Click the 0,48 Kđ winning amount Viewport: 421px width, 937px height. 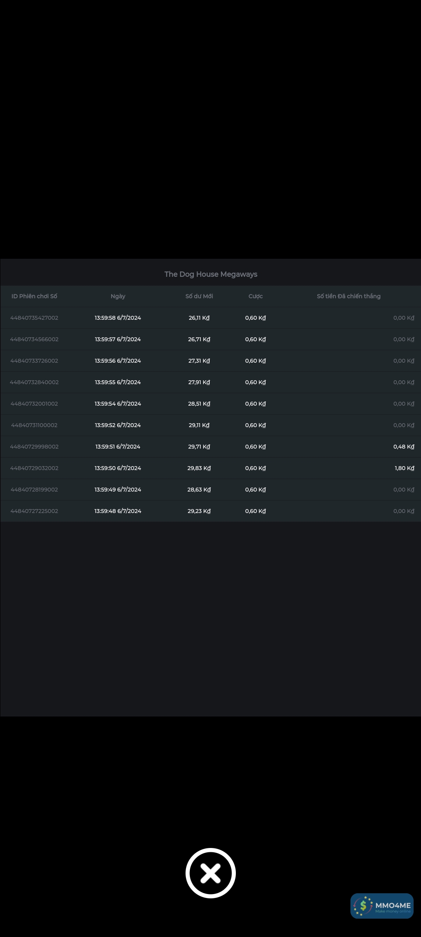coord(403,447)
